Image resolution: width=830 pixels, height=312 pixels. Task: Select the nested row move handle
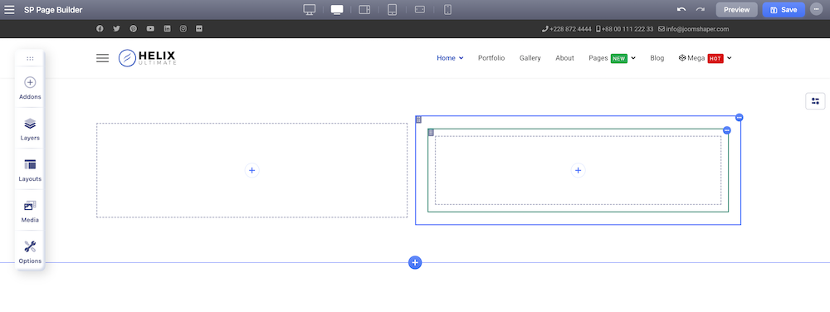pyautogui.click(x=431, y=132)
